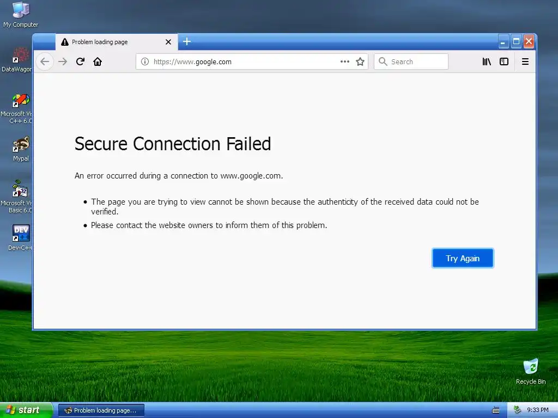The width and height of the screenshot is (558, 418).
Task: Show site information via the info icon
Action: point(145,62)
